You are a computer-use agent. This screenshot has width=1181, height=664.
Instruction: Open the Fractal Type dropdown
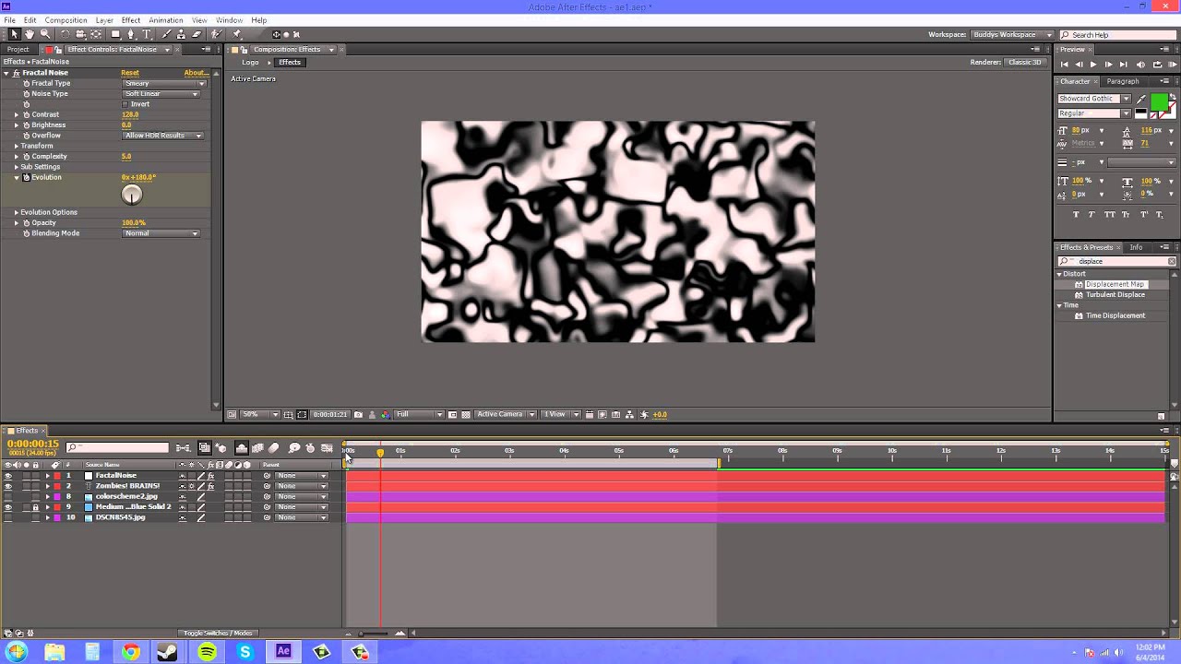coord(162,83)
